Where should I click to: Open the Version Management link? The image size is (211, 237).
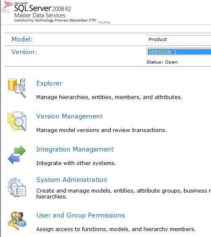(x=70, y=116)
